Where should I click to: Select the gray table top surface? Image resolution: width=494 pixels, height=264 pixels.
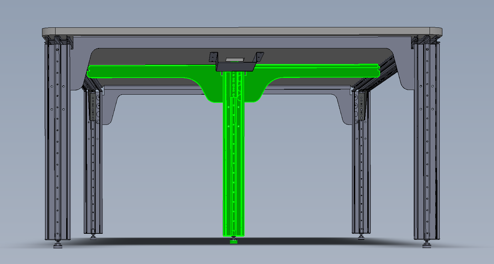(242, 31)
